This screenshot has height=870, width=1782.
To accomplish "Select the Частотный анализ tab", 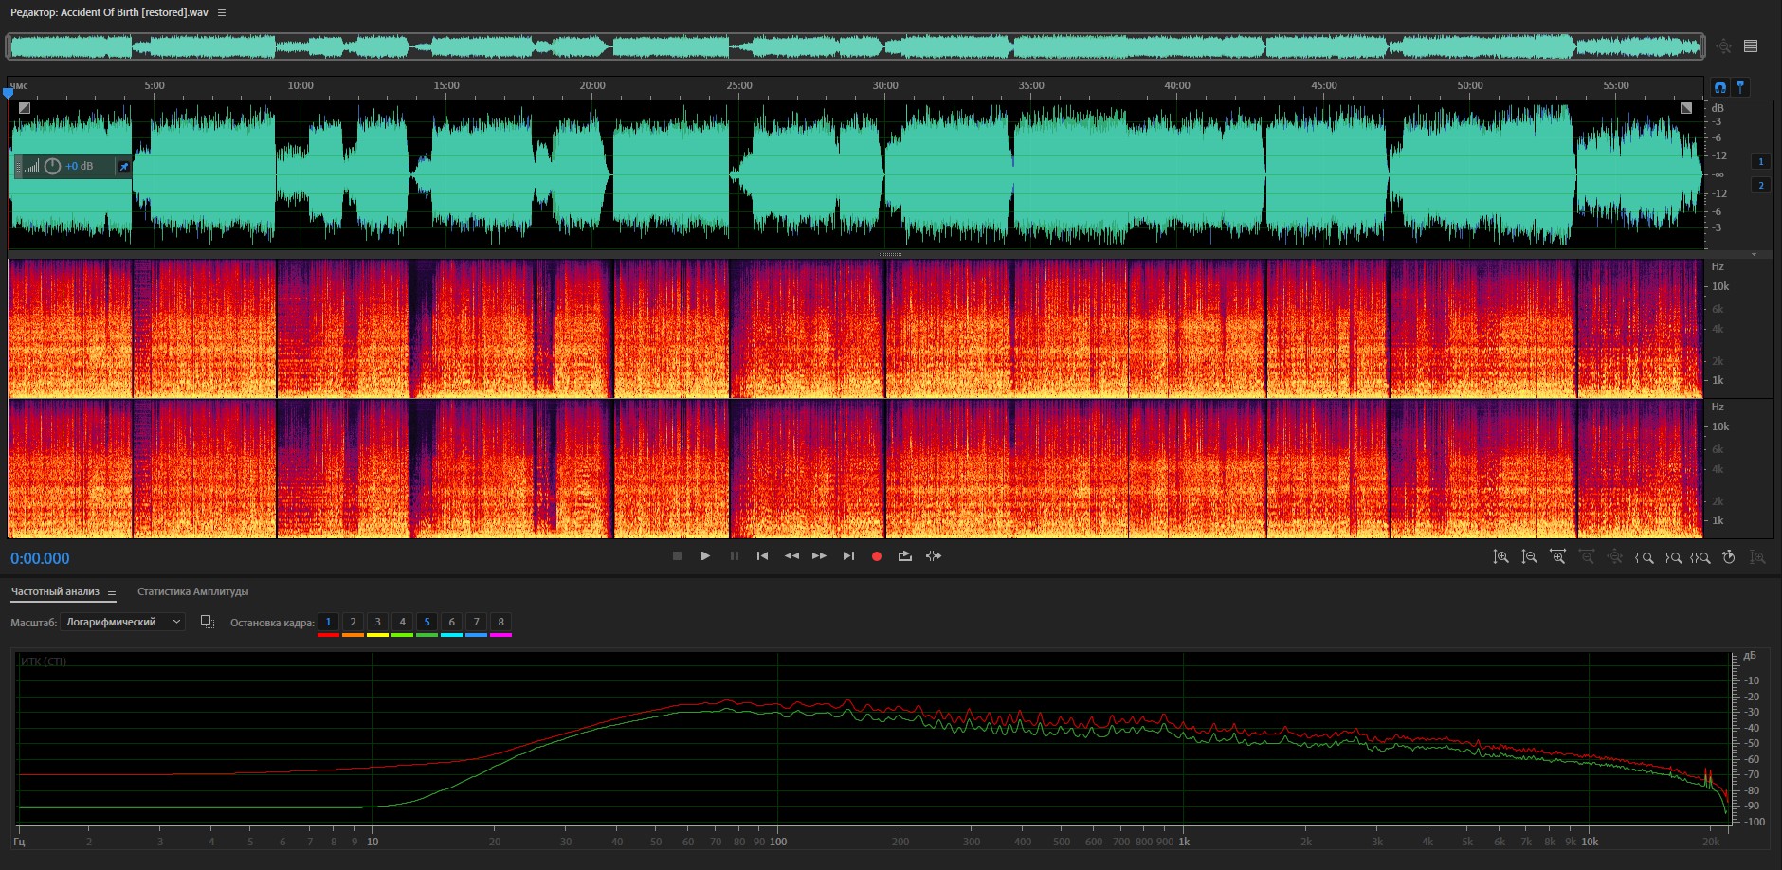I will click(x=55, y=591).
